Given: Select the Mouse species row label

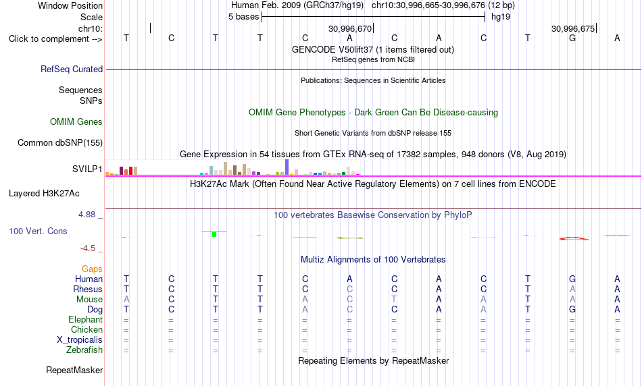Looking at the screenshot, I should point(89,300).
